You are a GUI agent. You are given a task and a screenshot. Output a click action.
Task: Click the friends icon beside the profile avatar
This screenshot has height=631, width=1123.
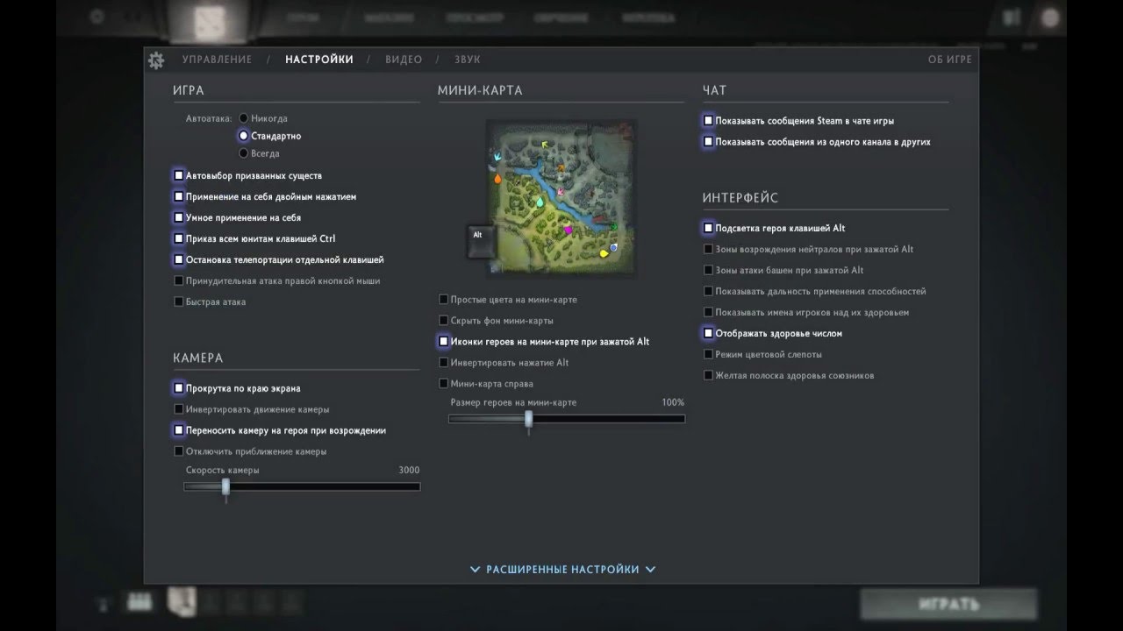point(1012,17)
